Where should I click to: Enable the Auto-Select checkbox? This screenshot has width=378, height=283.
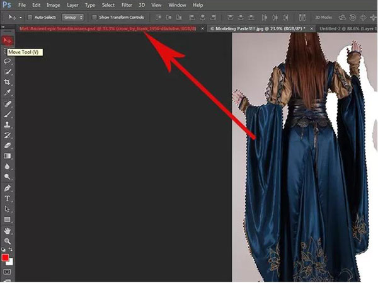click(x=30, y=17)
